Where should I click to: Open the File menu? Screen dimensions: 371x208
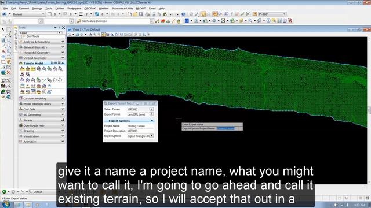[x=6, y=8]
